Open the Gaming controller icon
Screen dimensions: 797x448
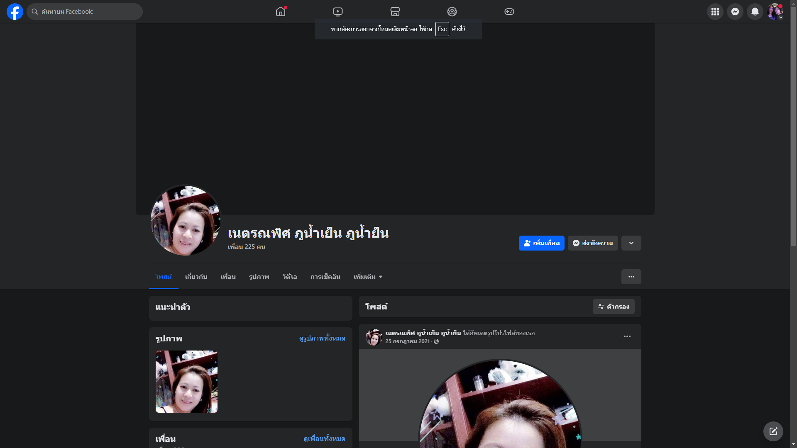(x=509, y=12)
